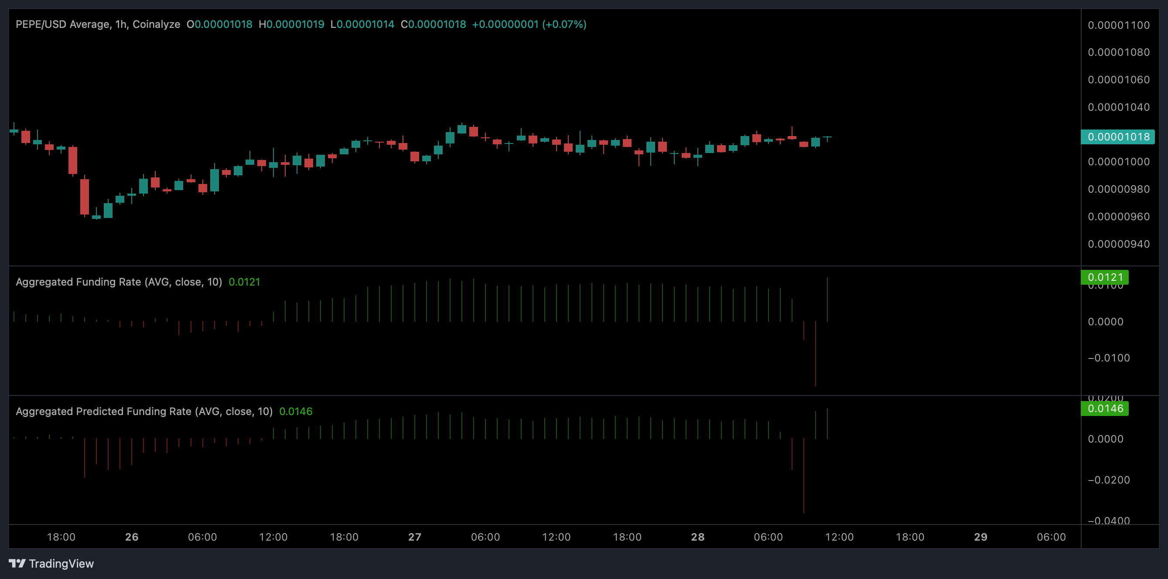Click the Coinalyze source label in the legend
Screen dimensions: 1168x579
(158, 24)
